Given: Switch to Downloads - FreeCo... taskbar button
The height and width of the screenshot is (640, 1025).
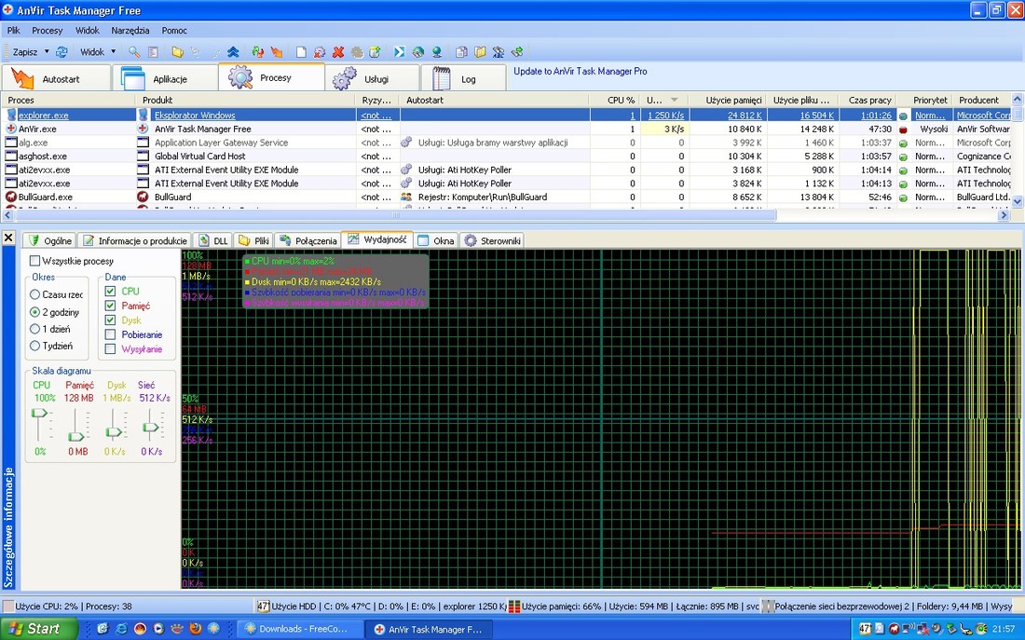Looking at the screenshot, I should pyautogui.click(x=299, y=629).
